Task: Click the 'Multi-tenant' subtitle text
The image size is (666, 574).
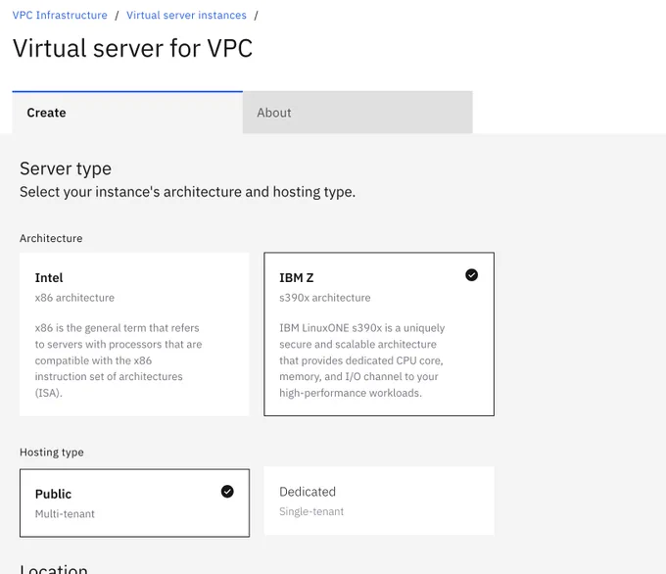Action: click(65, 514)
